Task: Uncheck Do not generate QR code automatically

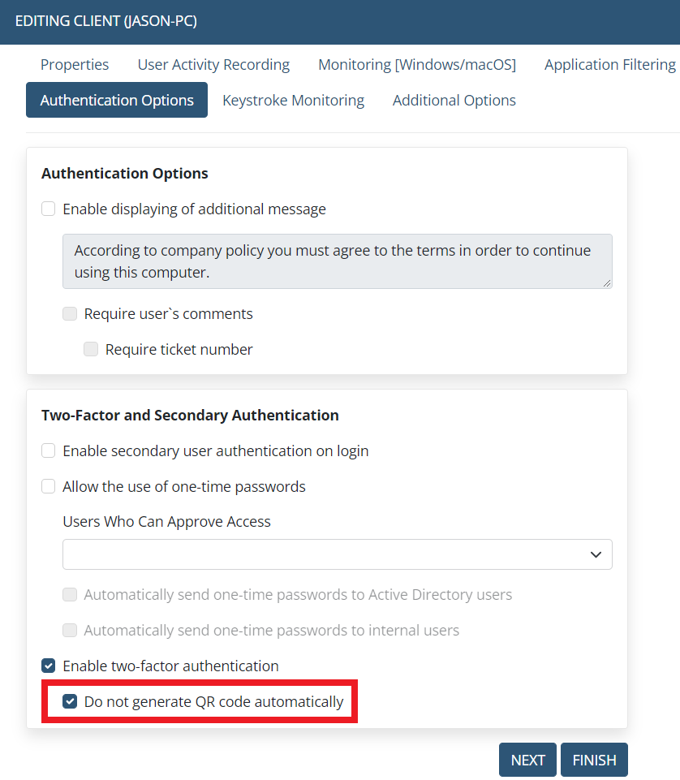Action: pos(70,702)
